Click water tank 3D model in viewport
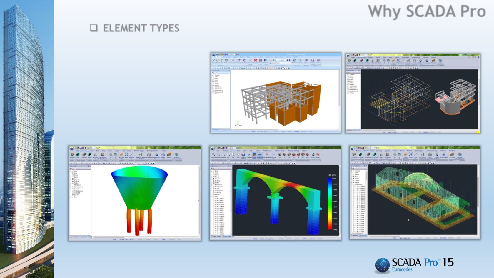 click(x=139, y=200)
